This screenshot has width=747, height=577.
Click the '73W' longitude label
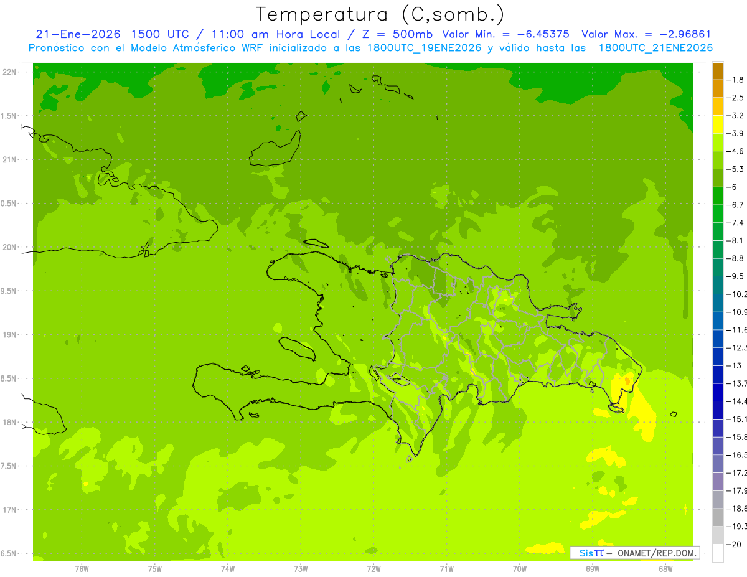click(301, 568)
